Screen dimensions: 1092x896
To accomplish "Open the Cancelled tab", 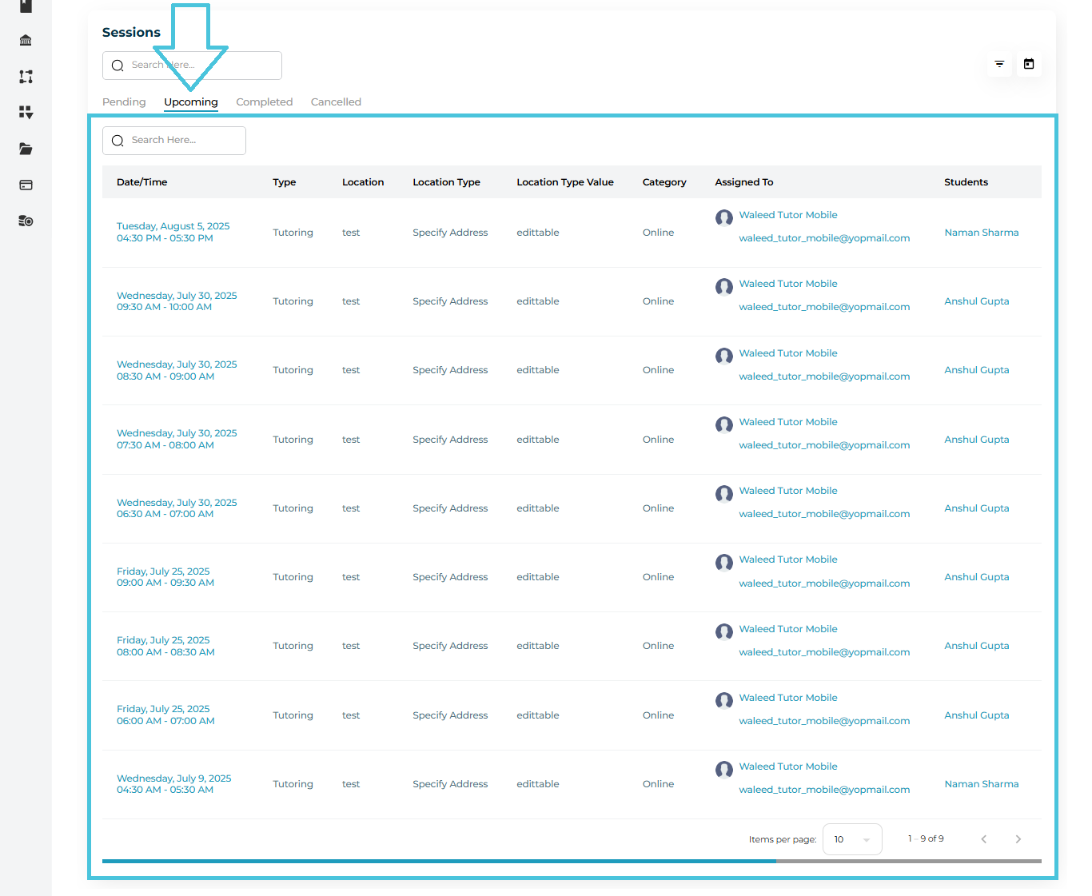I will coord(336,102).
